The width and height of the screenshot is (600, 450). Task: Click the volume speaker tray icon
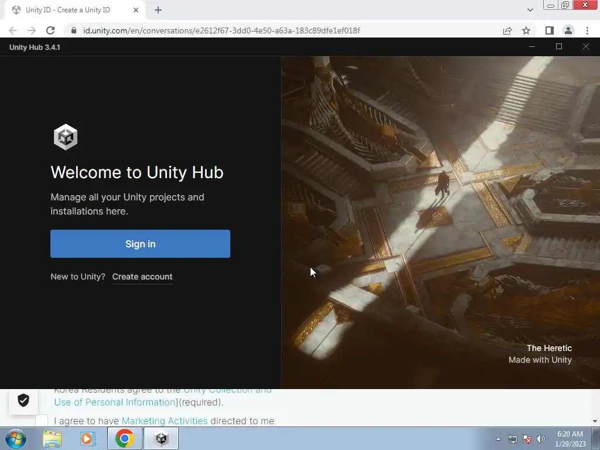tap(541, 439)
